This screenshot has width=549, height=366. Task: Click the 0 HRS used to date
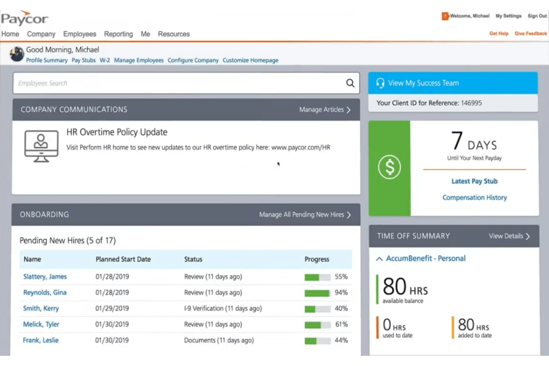coord(397,328)
